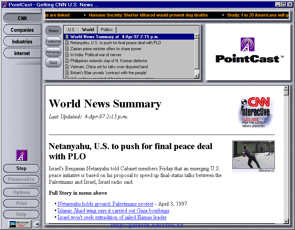The image size is (295, 230).
Task: Click document icon beside In India row
Action: coord(67,55)
